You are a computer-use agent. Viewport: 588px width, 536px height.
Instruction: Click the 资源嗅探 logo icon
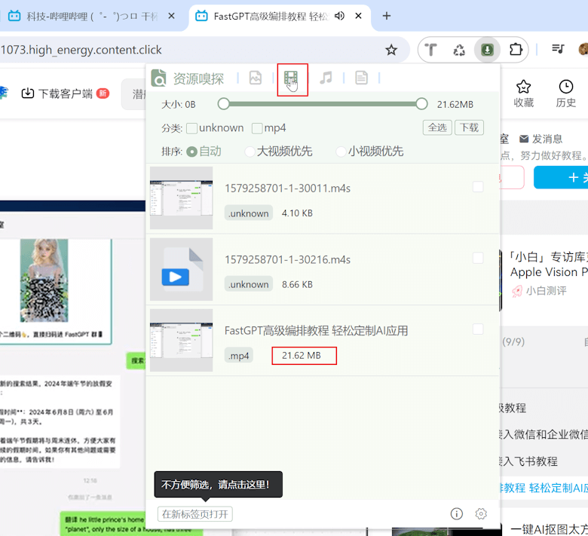158,78
